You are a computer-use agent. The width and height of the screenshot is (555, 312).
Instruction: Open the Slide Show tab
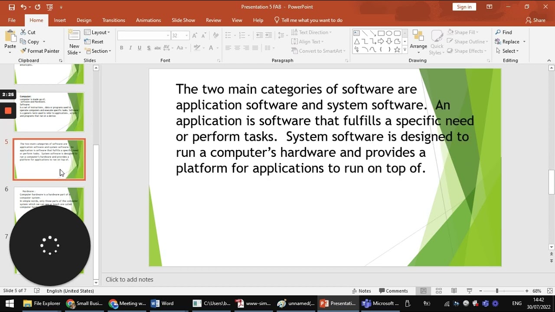(x=183, y=20)
